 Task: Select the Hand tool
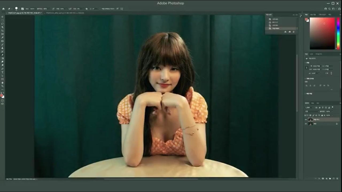tap(2, 82)
